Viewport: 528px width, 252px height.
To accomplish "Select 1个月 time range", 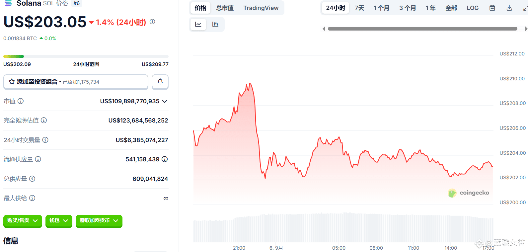I will click(x=382, y=8).
